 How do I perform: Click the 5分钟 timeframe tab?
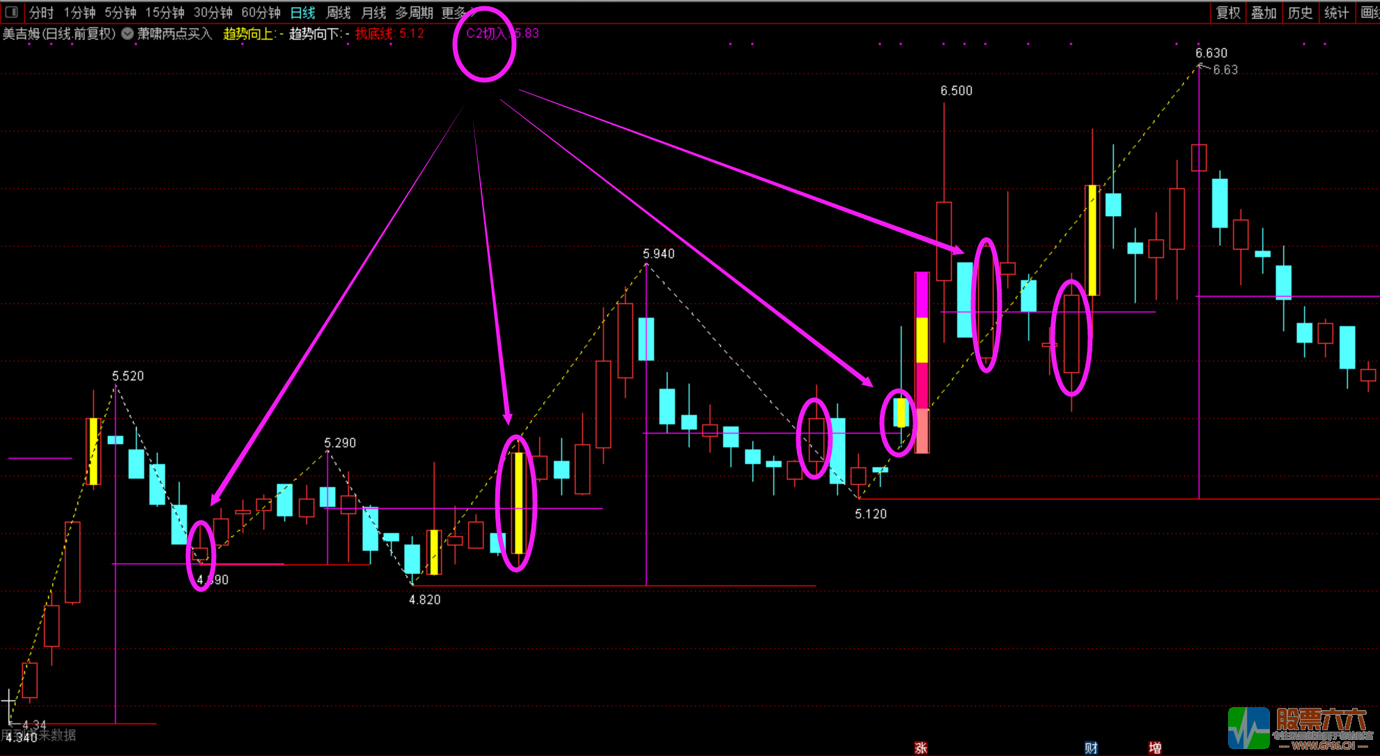click(x=121, y=13)
